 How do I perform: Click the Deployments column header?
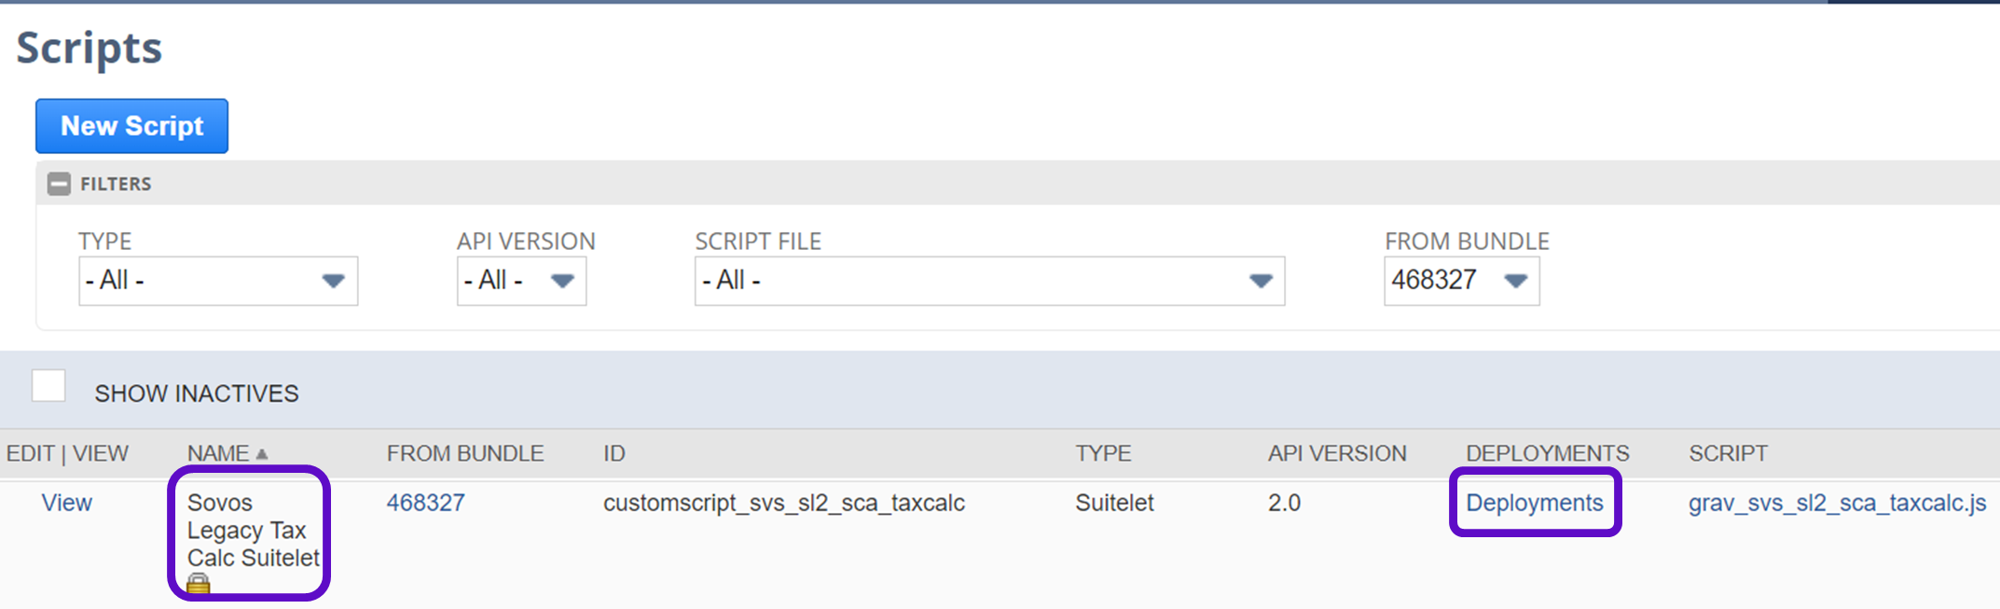1547,453
